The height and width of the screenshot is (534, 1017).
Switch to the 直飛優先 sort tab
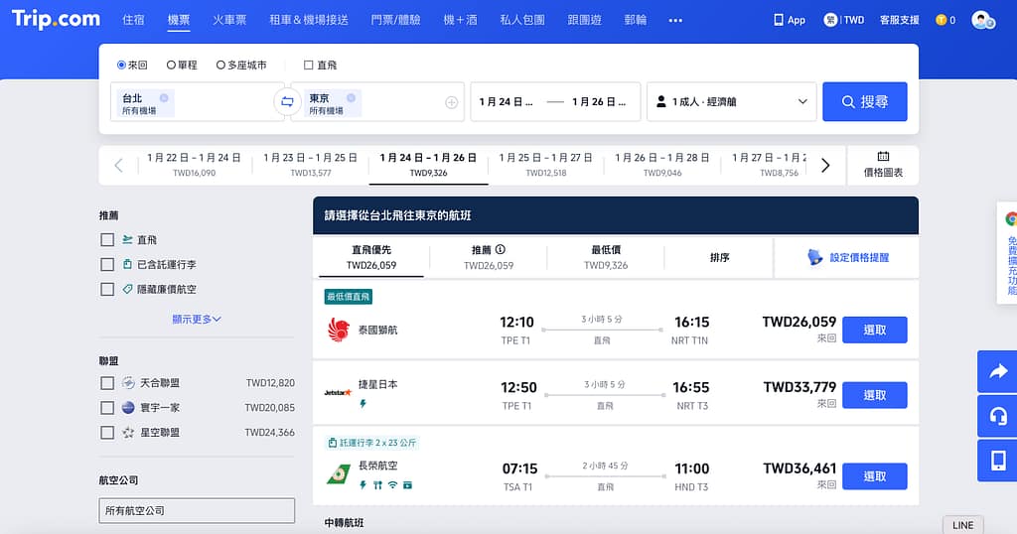click(371, 257)
